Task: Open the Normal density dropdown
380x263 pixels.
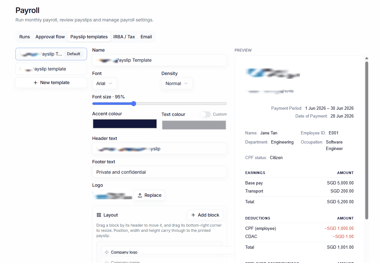Action: coord(177,83)
